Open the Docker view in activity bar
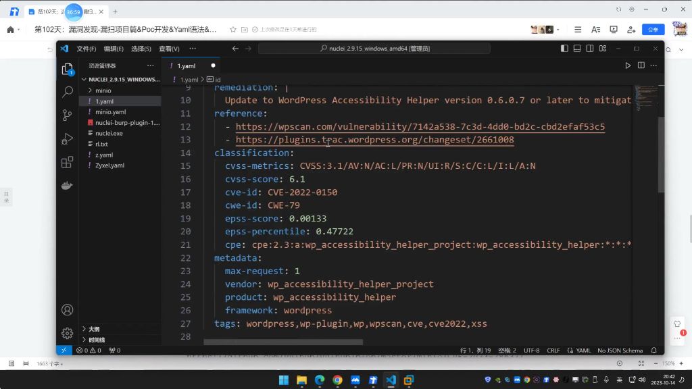Image resolution: width=692 pixels, height=389 pixels. point(67,185)
